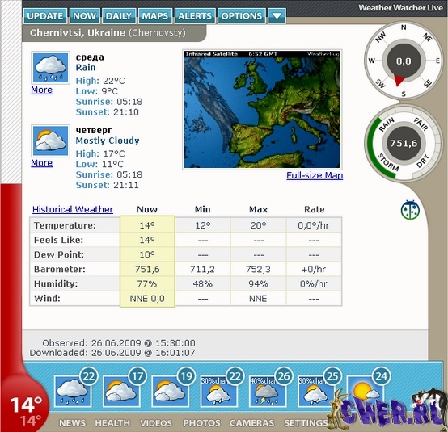Click the Wind Now value NNE 0,0
The image size is (448, 432).
[x=147, y=299]
